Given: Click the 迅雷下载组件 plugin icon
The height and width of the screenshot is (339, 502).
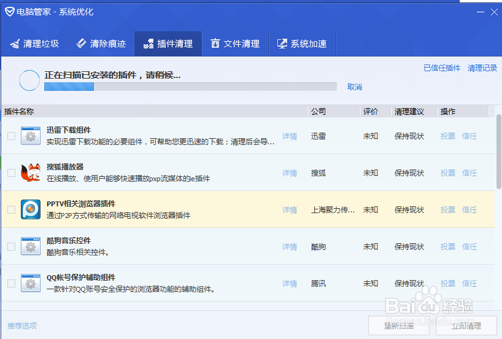Looking at the screenshot, I should coord(31,136).
